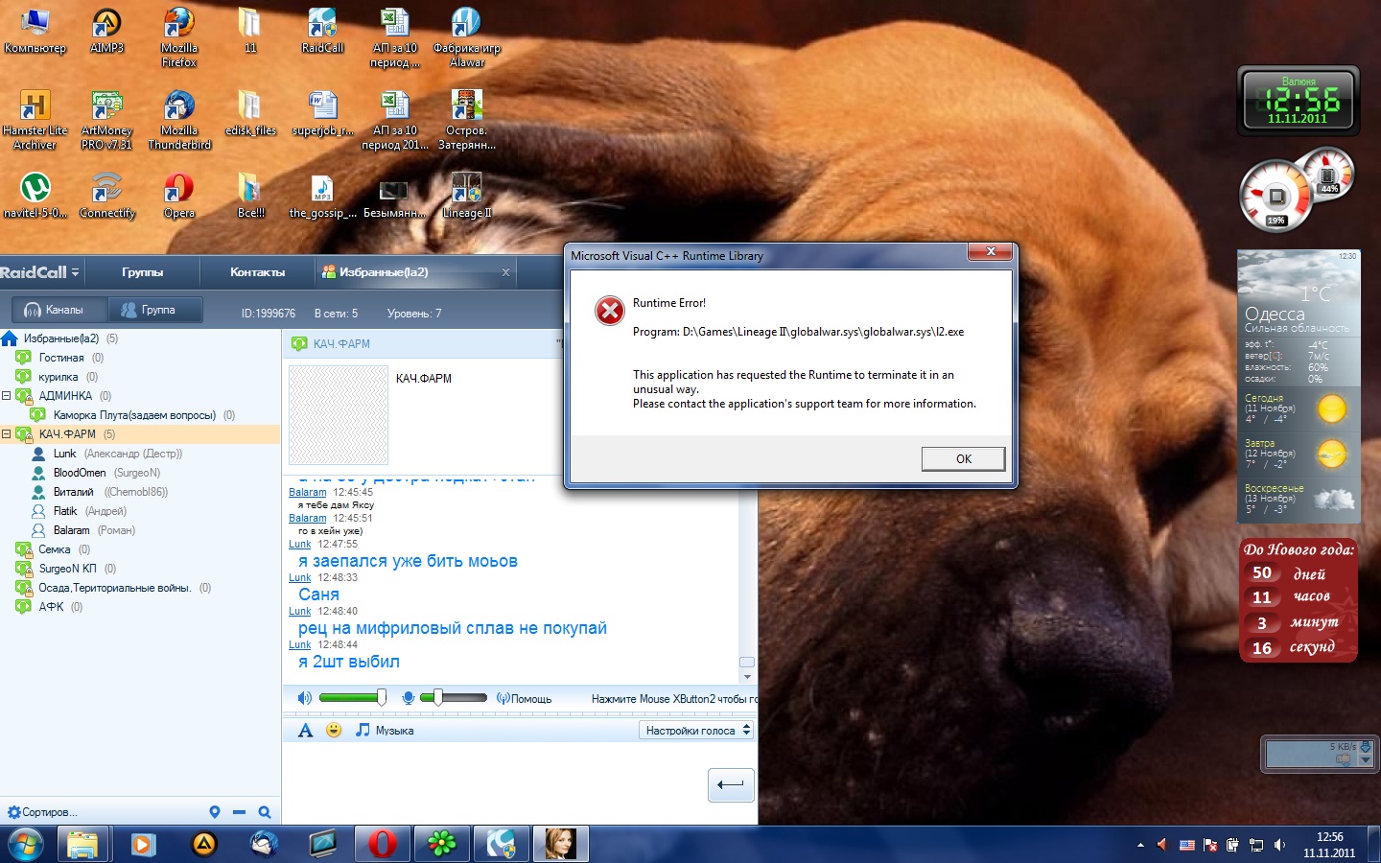Image resolution: width=1381 pixels, height=863 pixels.
Task: Click OK in the Runtime Error dialog
Action: click(x=963, y=459)
